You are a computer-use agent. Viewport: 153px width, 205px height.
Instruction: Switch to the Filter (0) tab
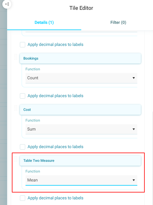[x=118, y=22]
